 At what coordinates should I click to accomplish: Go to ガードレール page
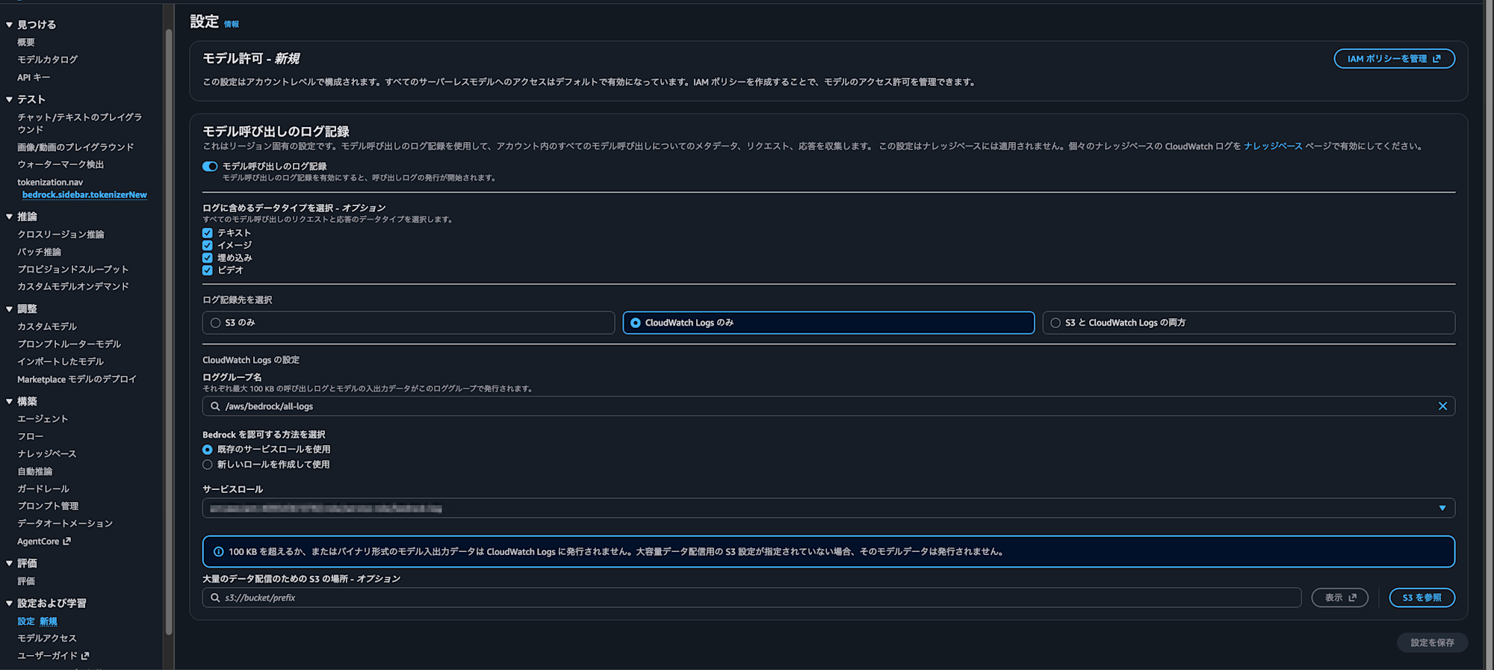click(43, 488)
